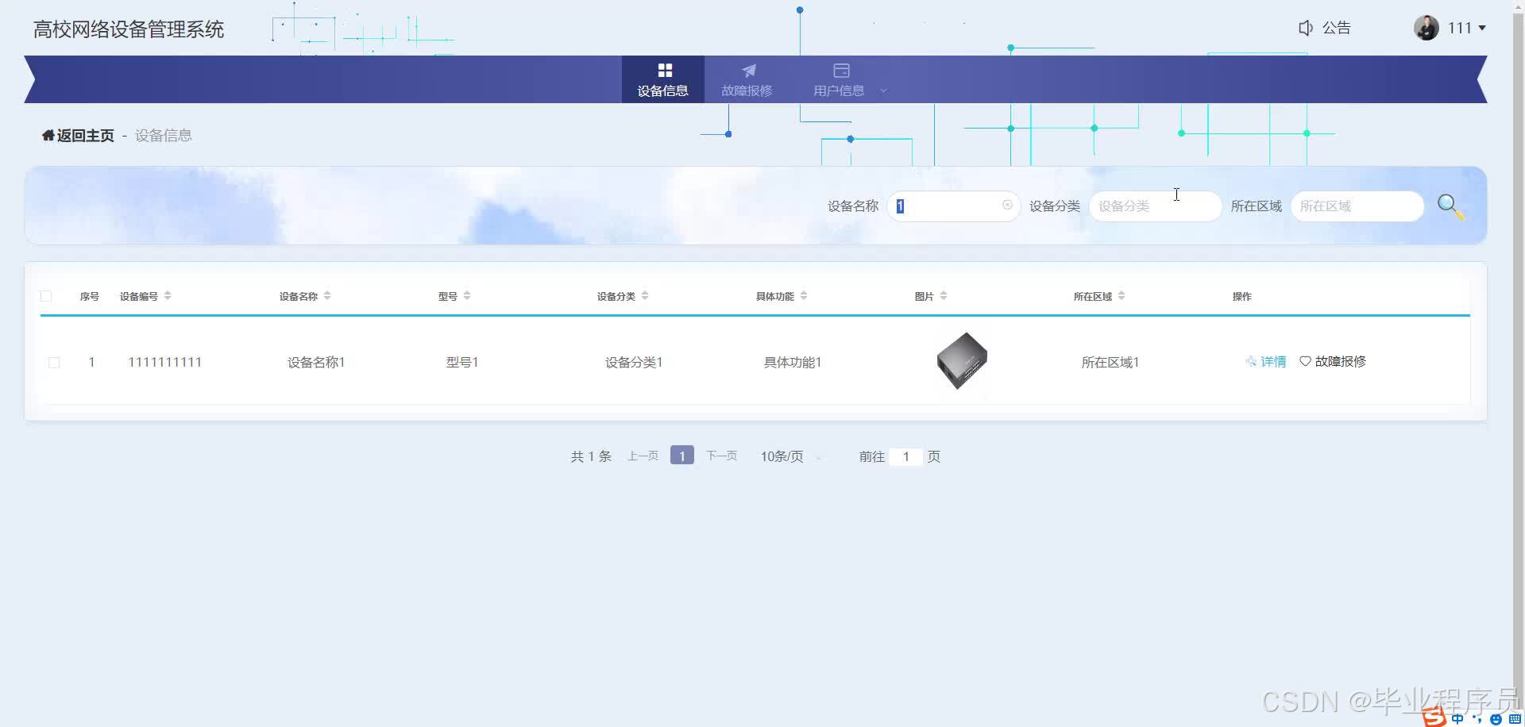
Task: Click the 详情 link in row 1
Action: tap(1273, 362)
